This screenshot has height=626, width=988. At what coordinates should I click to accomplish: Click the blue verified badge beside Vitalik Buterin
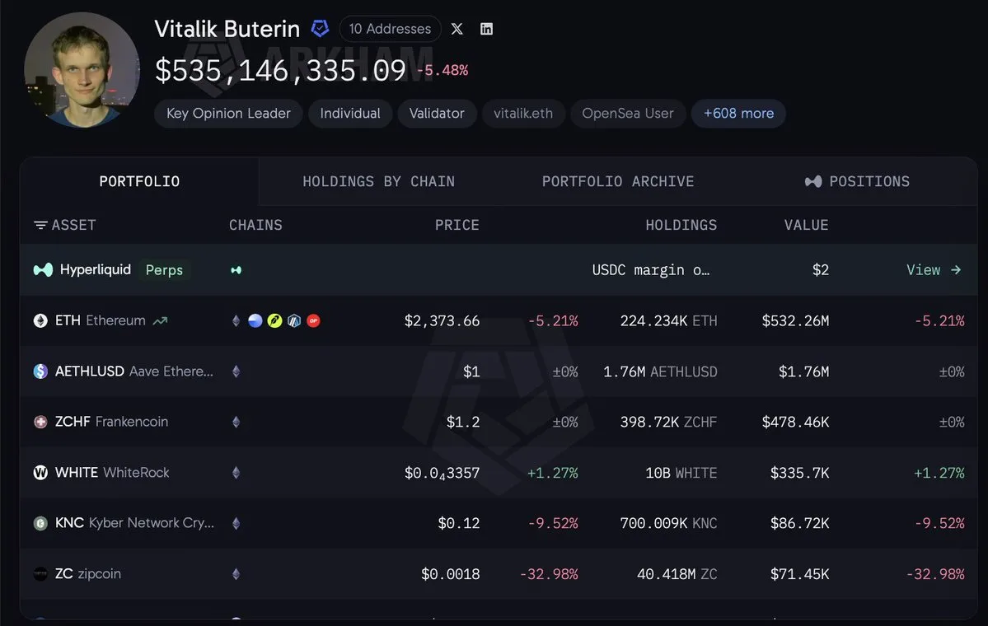pyautogui.click(x=320, y=28)
